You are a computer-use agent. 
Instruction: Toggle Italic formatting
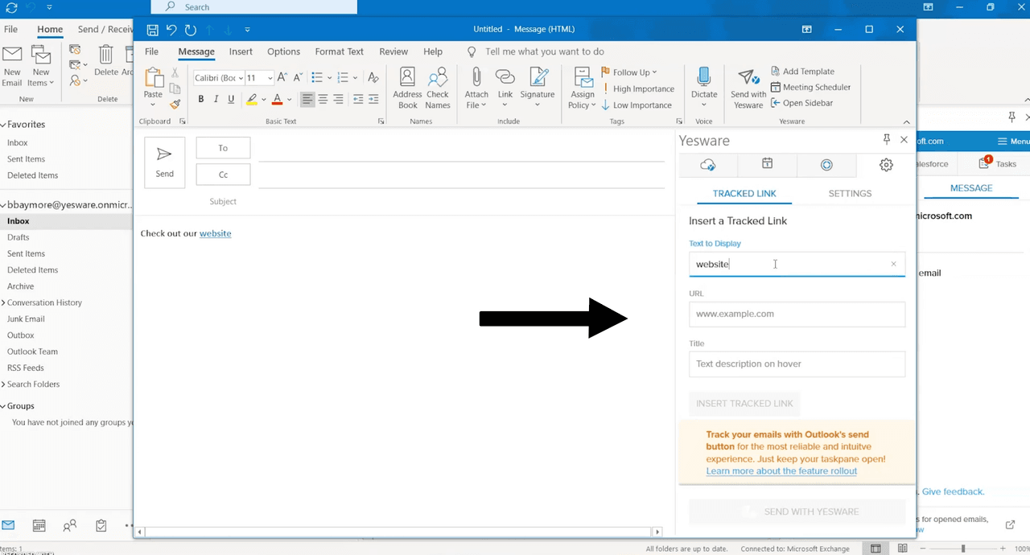coord(216,100)
